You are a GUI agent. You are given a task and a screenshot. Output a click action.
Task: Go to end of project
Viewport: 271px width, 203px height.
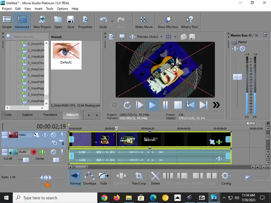204,105
